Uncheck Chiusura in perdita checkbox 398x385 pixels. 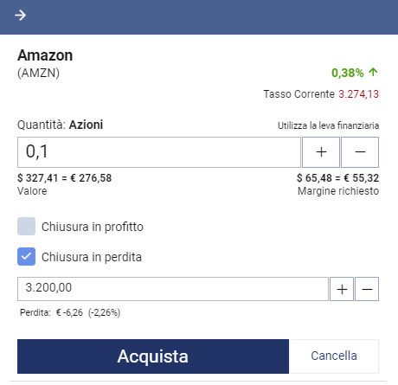(26, 256)
